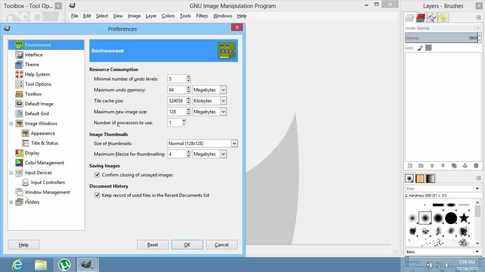The width and height of the screenshot is (485, 272).
Task: Select the large solid round brush
Action: 451,218
